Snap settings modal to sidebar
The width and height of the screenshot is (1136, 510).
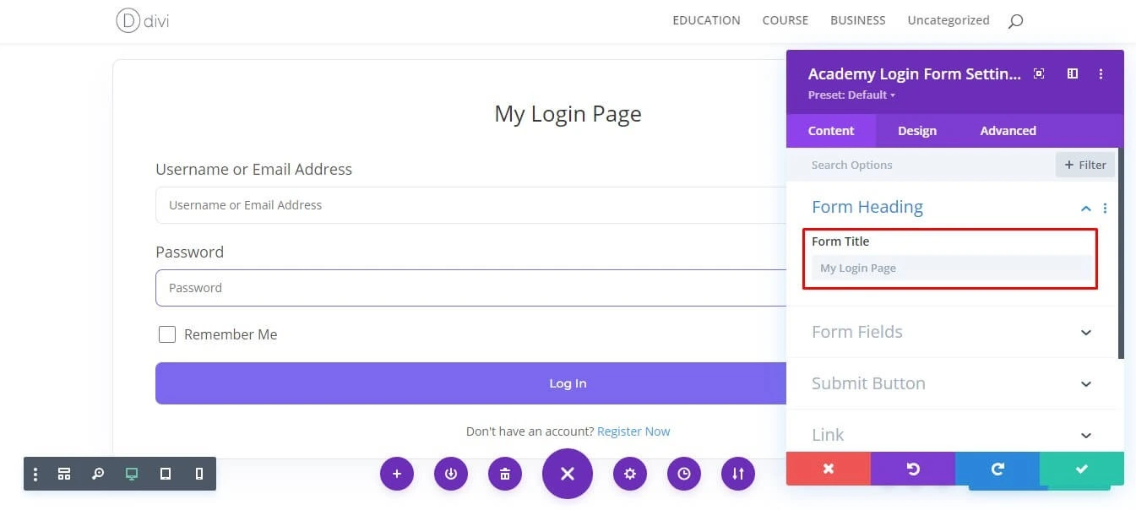pyautogui.click(x=1073, y=74)
